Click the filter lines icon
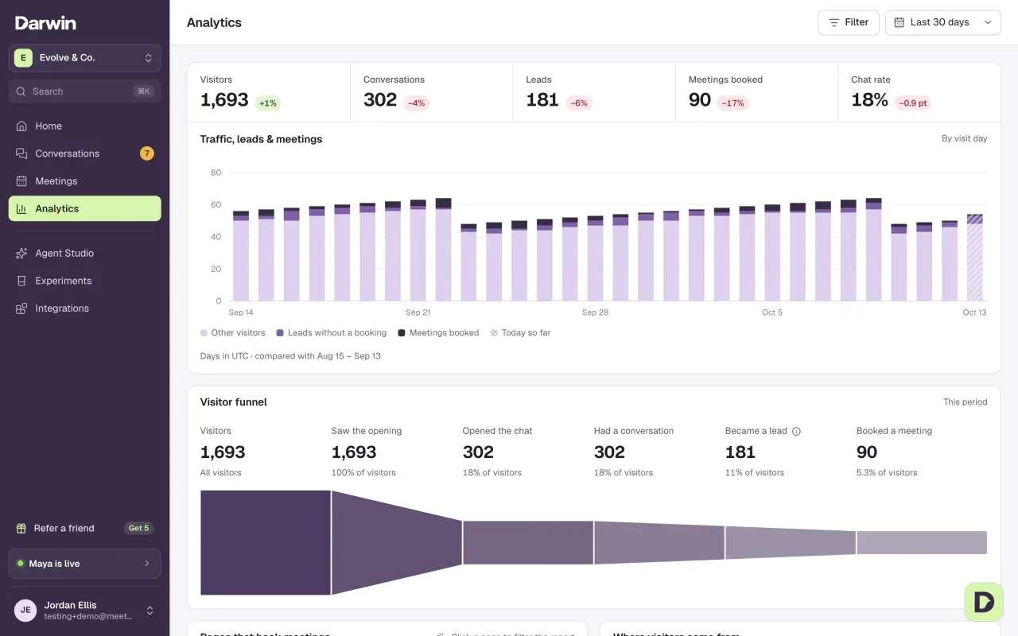Image resolution: width=1018 pixels, height=636 pixels. 834,22
